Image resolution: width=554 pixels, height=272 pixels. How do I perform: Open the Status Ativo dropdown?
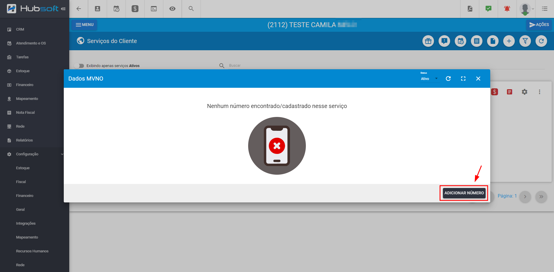pos(429,79)
